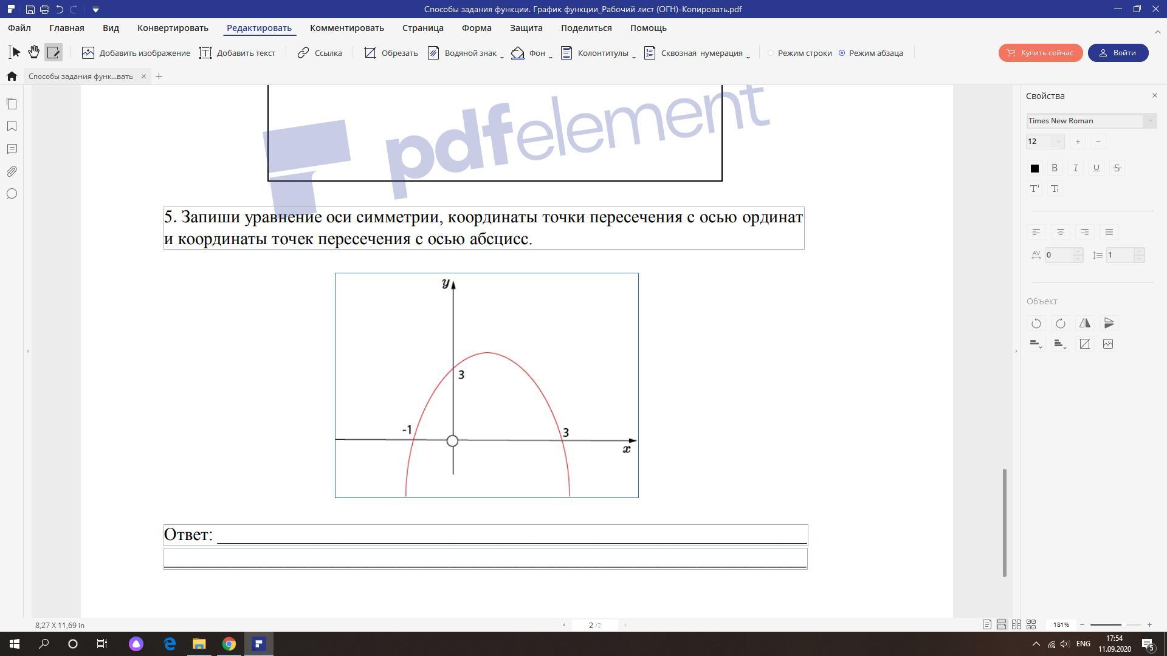Open the font size 12 dropdown

(1058, 142)
